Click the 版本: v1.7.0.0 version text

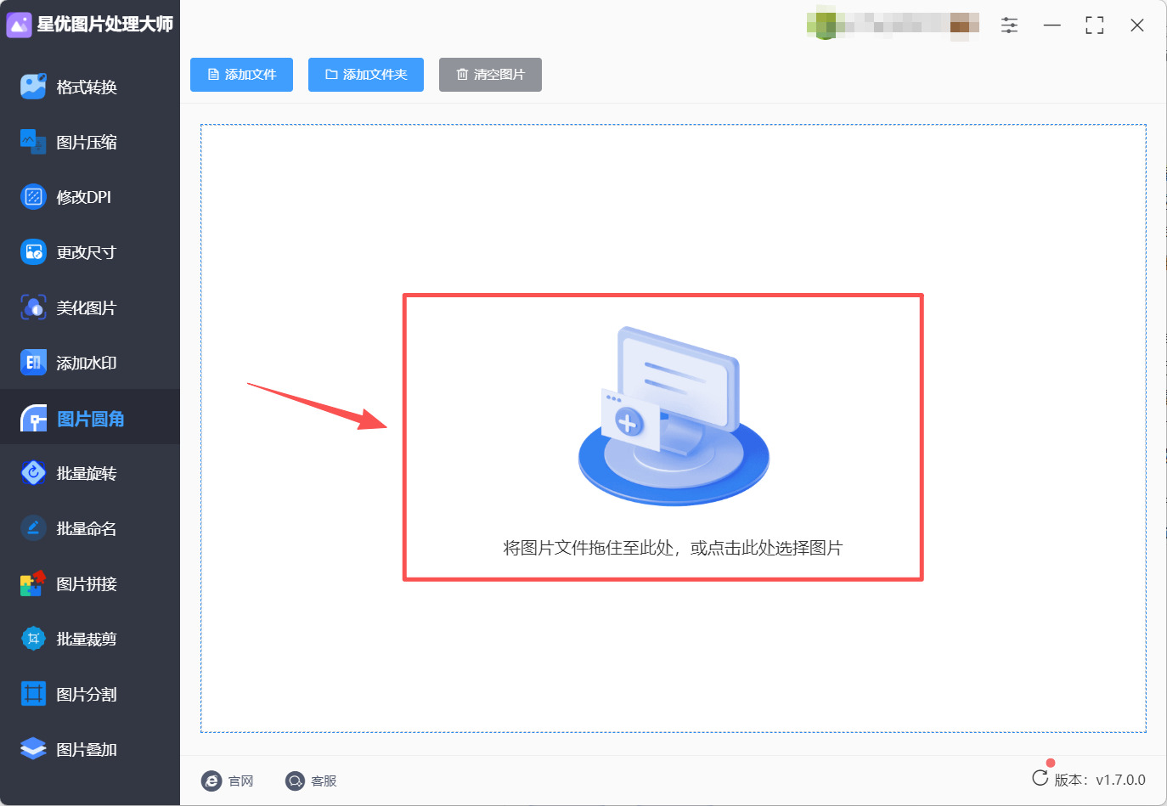click(1100, 780)
